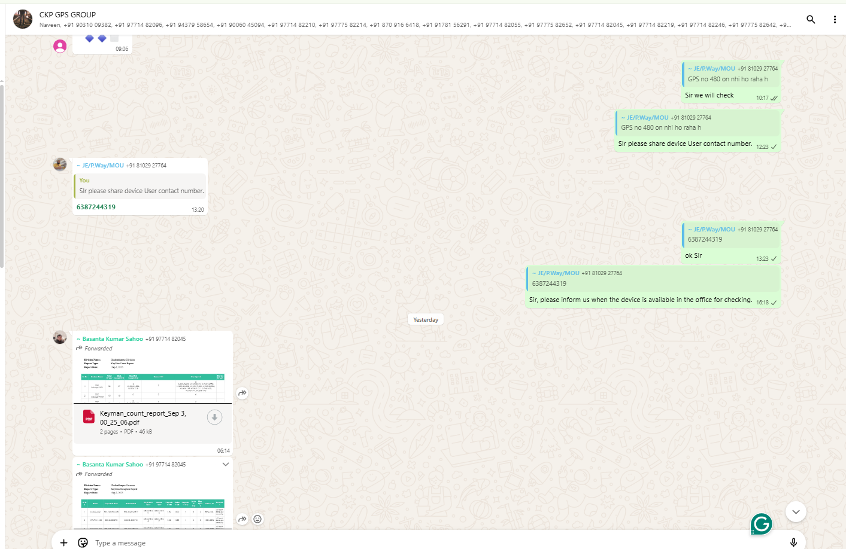This screenshot has width=846, height=549.
Task: Click quoted reply 'GPS no 480 on nhi' at top
Action: 732,74
